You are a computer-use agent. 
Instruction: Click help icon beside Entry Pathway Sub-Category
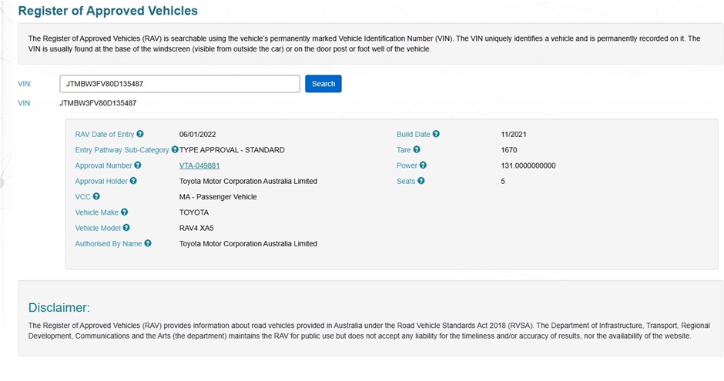[175, 150]
